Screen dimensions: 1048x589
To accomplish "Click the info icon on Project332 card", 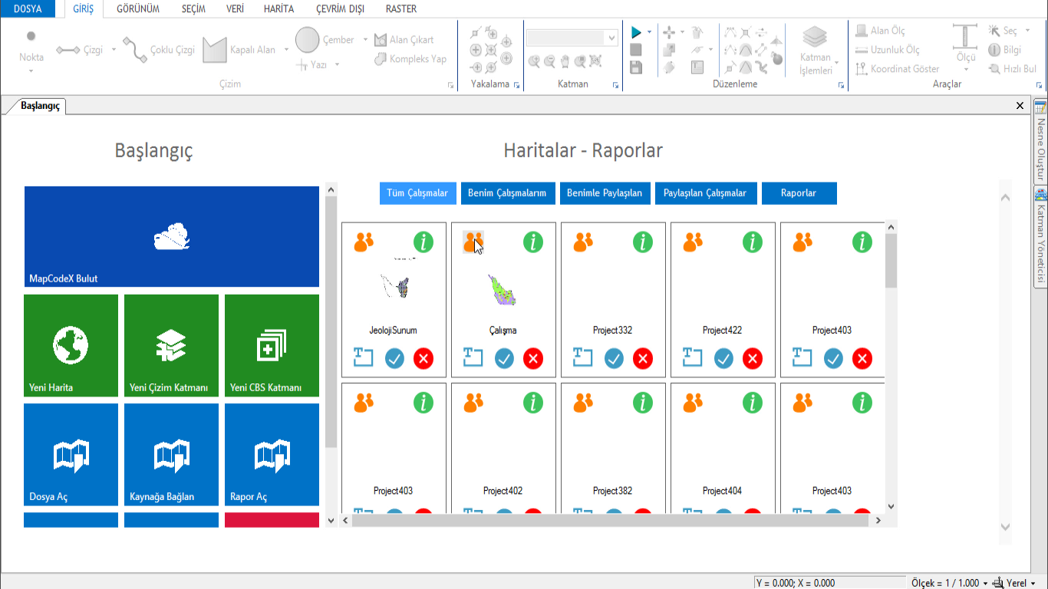I will [x=643, y=242].
